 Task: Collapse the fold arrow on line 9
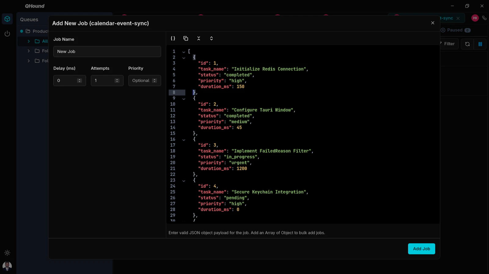click(184, 99)
